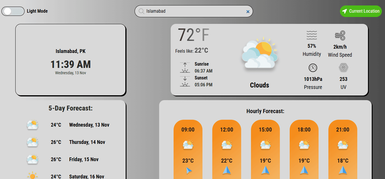Click the weather icon for Wednesday, 13 Nov
385x179 pixels.
click(x=32, y=125)
